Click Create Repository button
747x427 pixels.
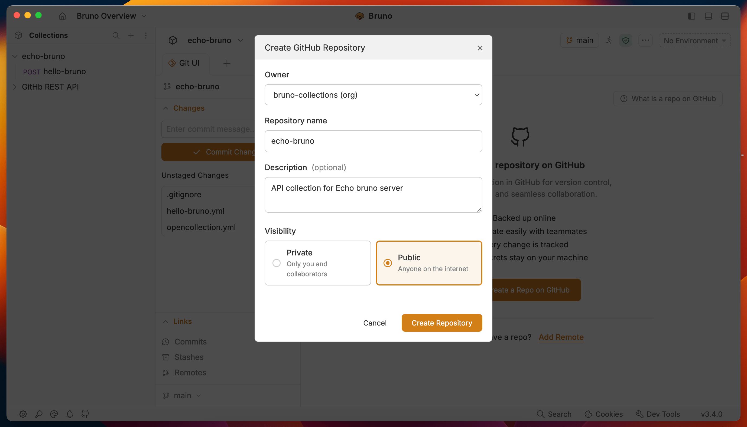coord(442,323)
